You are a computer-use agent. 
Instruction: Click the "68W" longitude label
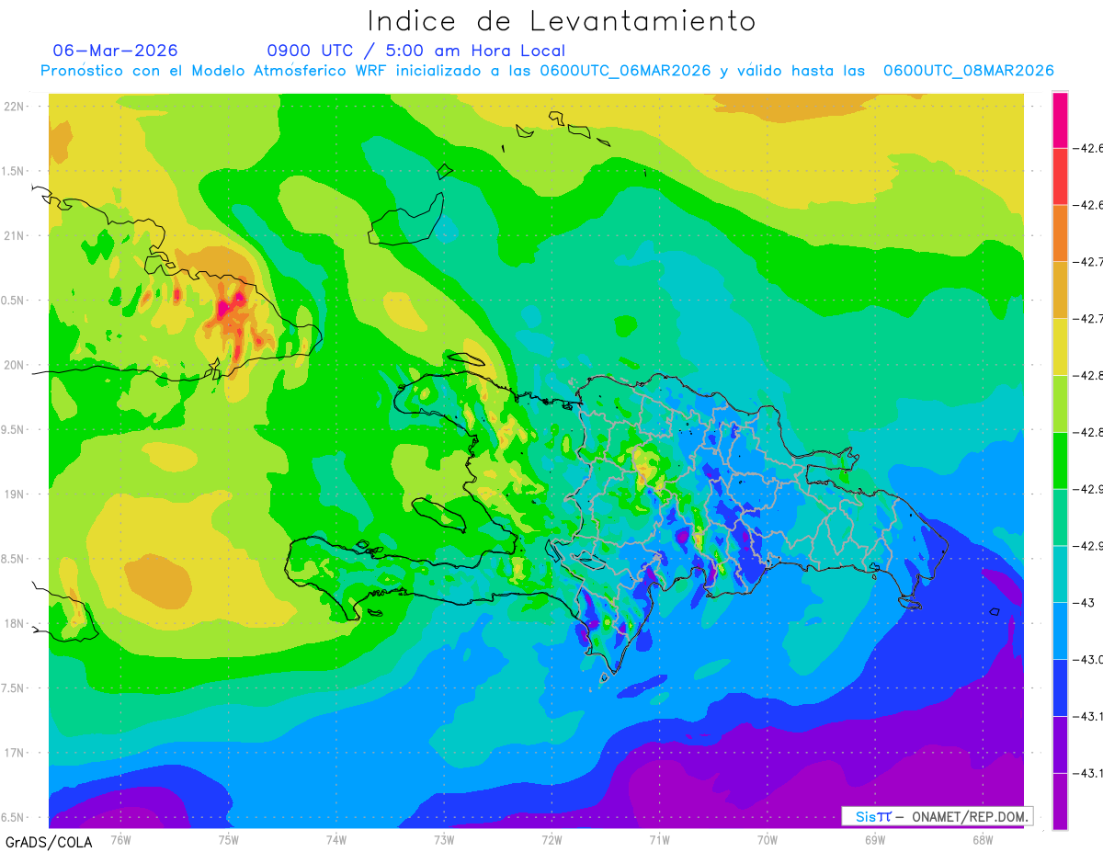(x=983, y=840)
